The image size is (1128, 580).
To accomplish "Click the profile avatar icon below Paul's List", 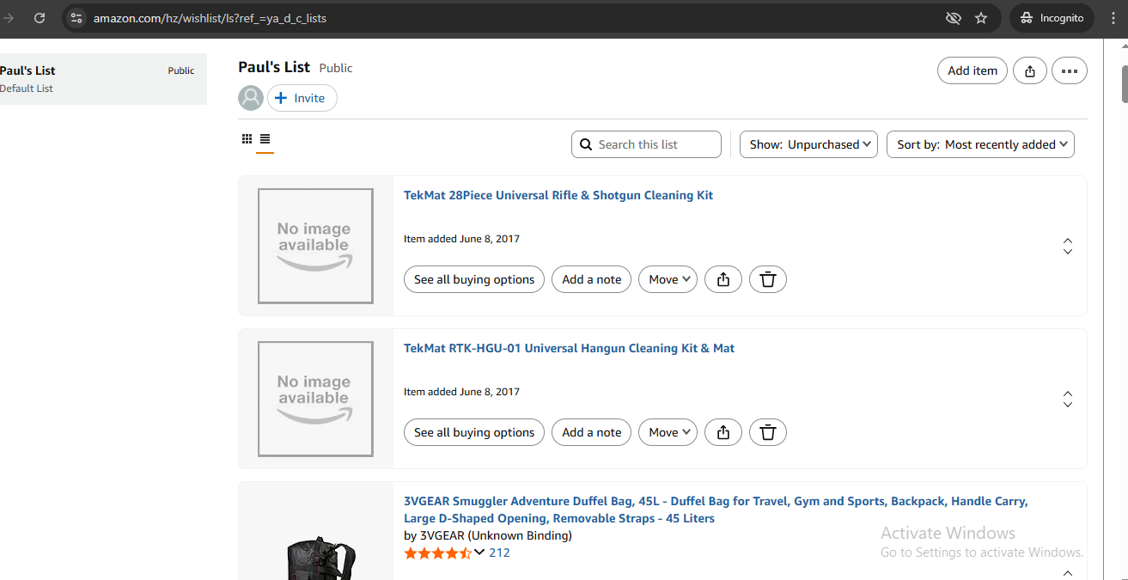I will pyautogui.click(x=251, y=98).
